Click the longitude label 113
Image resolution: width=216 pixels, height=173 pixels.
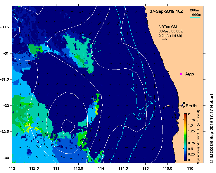[56, 168]
